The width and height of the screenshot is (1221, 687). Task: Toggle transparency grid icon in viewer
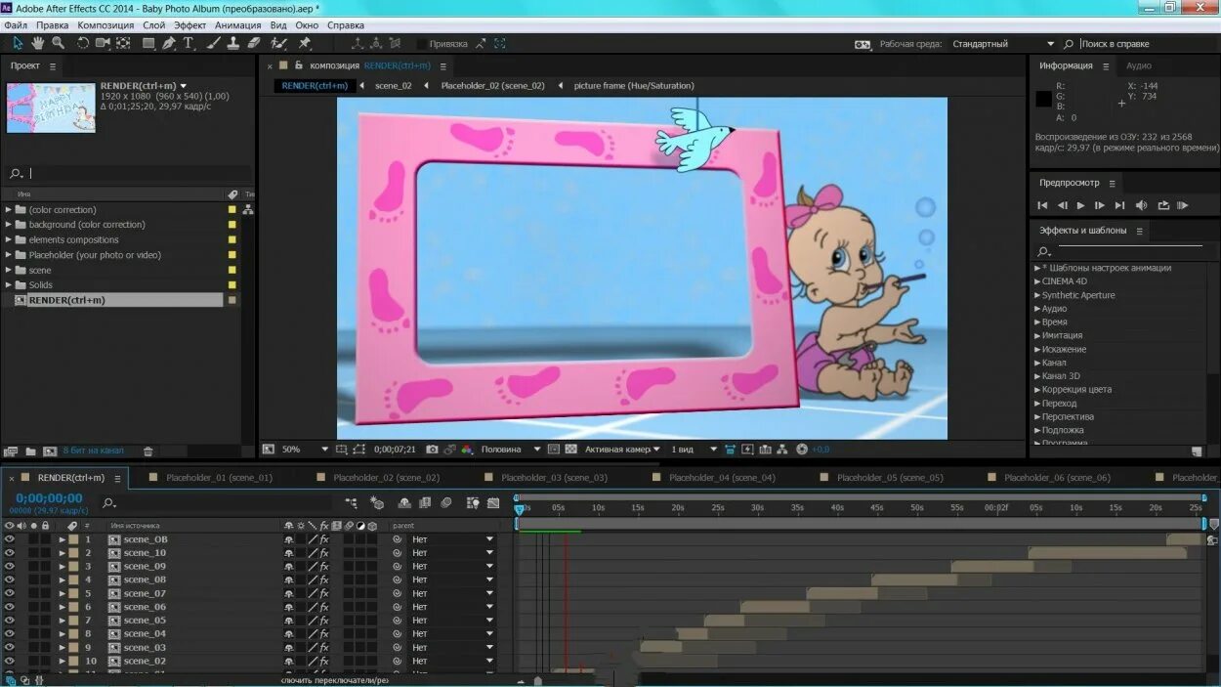(572, 450)
